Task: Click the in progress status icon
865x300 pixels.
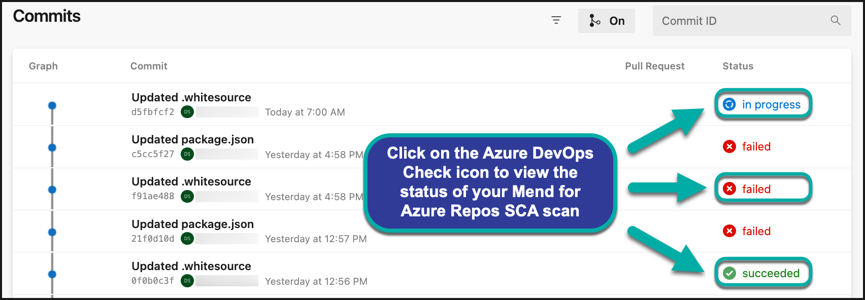Action: pyautogui.click(x=729, y=104)
